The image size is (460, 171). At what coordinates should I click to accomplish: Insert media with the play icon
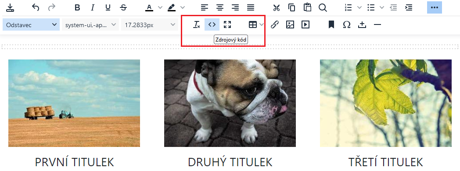pyautogui.click(x=305, y=25)
